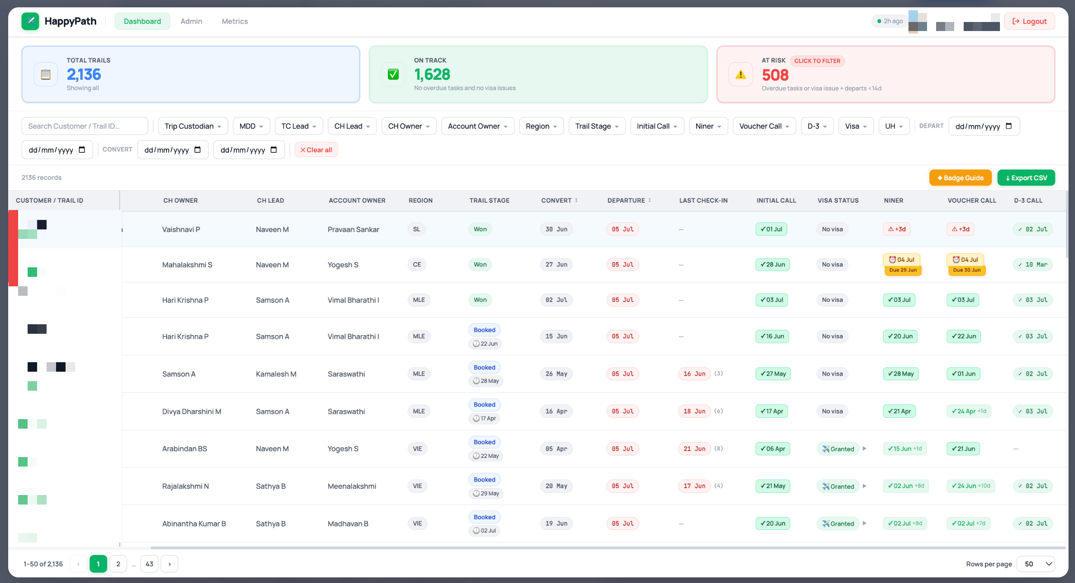Open the Region filter dropdown
1075x583 pixels.
click(541, 126)
